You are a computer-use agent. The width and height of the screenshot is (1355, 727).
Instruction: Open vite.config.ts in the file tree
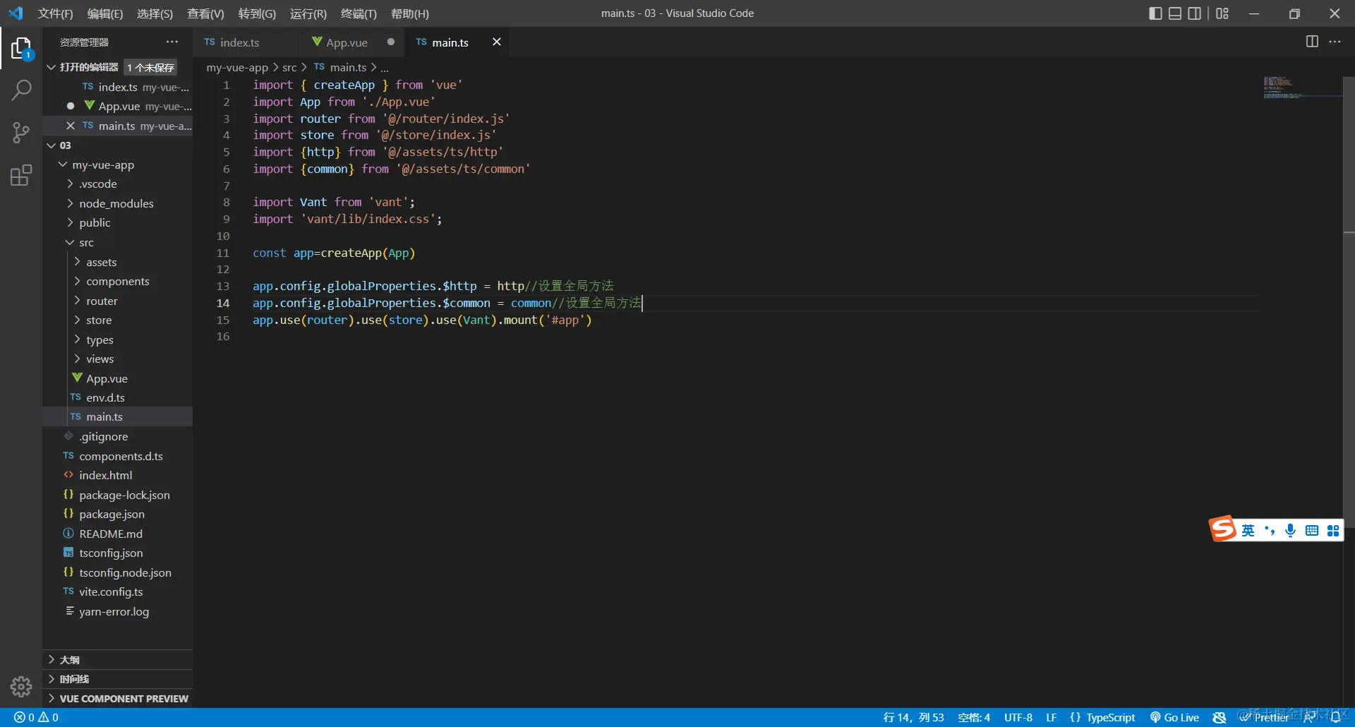117,591
